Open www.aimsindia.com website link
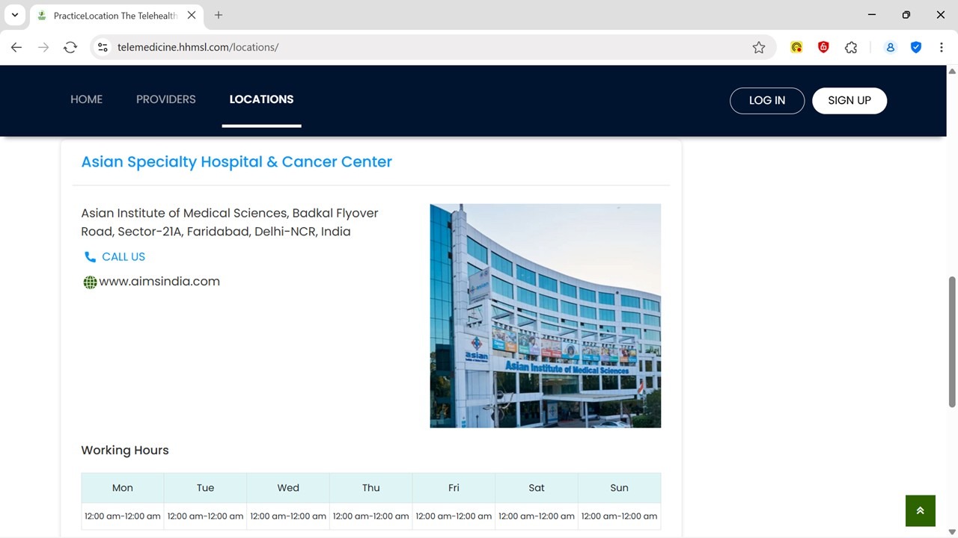This screenshot has height=538, width=958. [x=159, y=282]
